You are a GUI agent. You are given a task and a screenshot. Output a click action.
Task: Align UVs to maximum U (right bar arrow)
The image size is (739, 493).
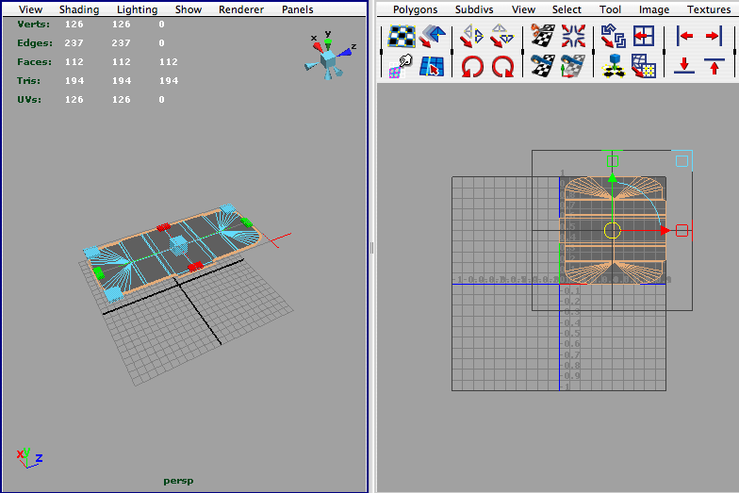pyautogui.click(x=714, y=36)
